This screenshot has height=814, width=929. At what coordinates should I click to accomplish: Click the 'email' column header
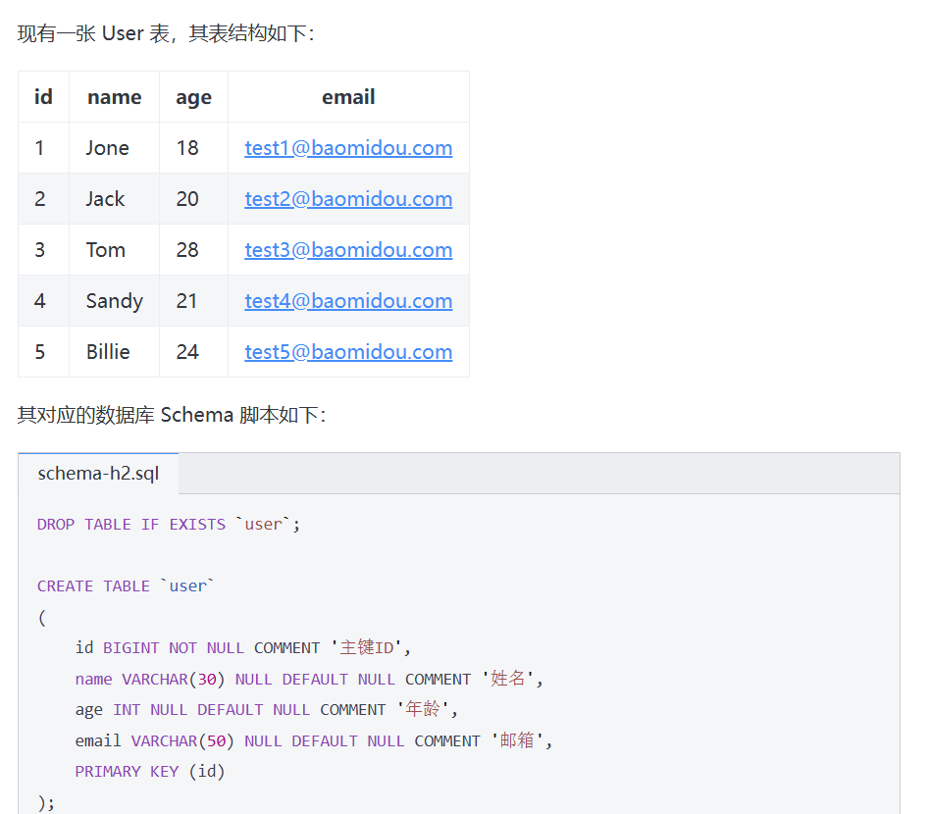(x=348, y=96)
